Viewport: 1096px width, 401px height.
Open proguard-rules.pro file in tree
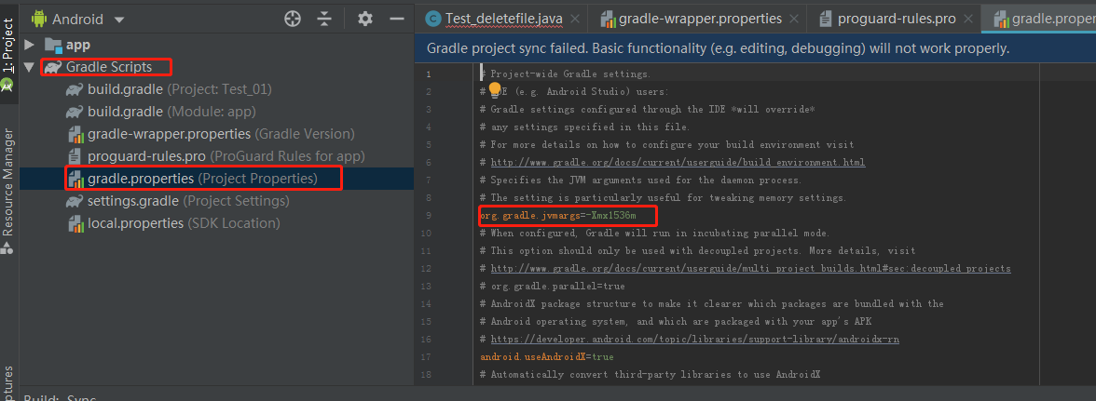click(x=226, y=156)
